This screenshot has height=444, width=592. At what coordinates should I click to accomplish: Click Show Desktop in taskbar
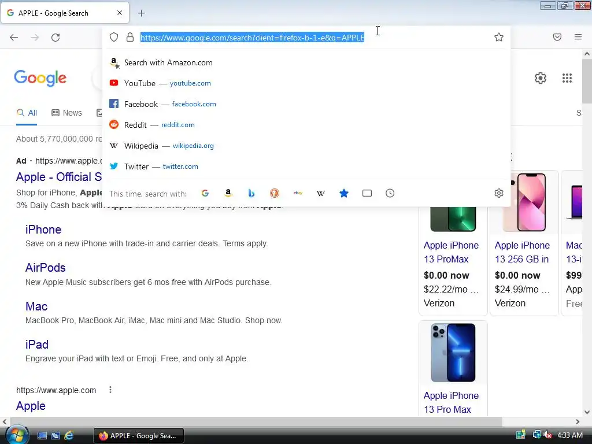[x=42, y=436]
